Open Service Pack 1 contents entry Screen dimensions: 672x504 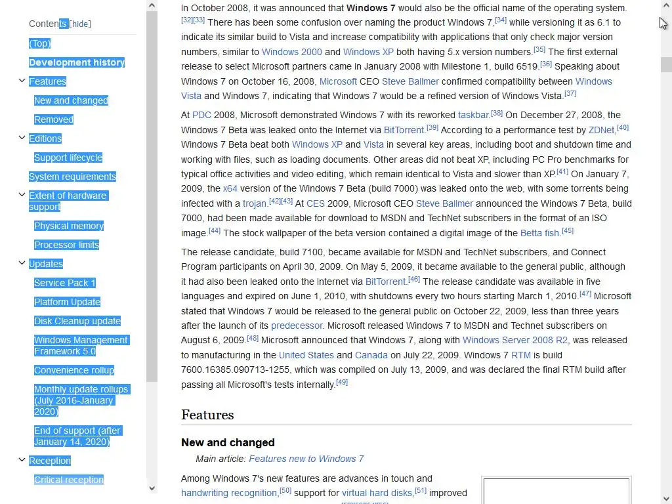pyautogui.click(x=65, y=283)
